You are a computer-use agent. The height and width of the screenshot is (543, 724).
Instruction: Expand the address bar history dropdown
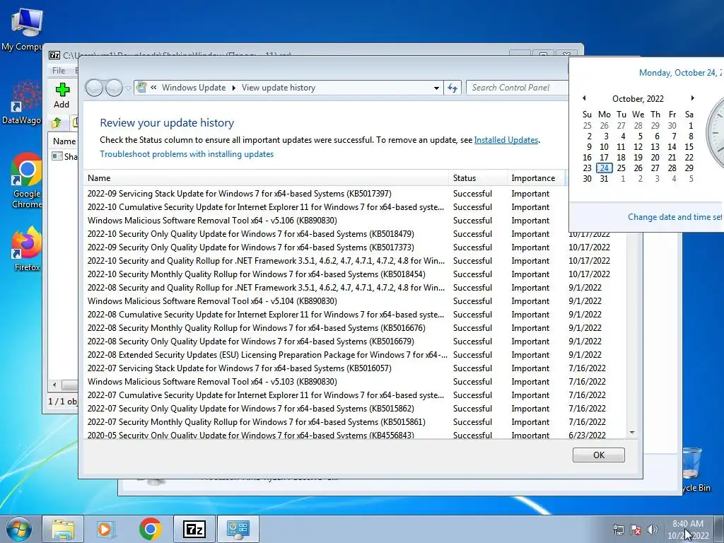436,88
